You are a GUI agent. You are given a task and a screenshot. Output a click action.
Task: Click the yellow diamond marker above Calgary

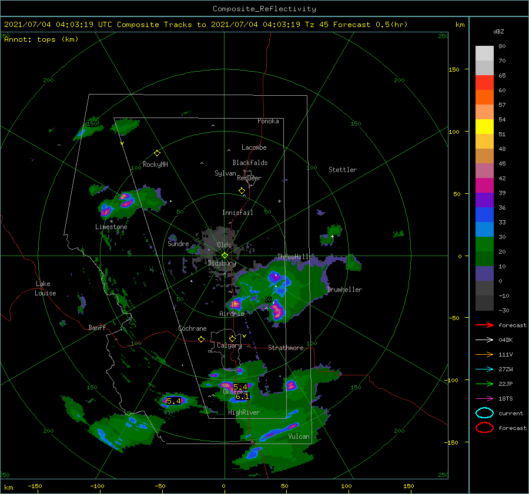click(232, 338)
